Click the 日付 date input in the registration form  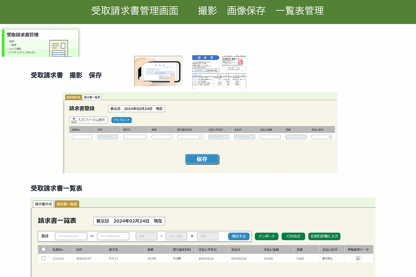click(x=108, y=137)
